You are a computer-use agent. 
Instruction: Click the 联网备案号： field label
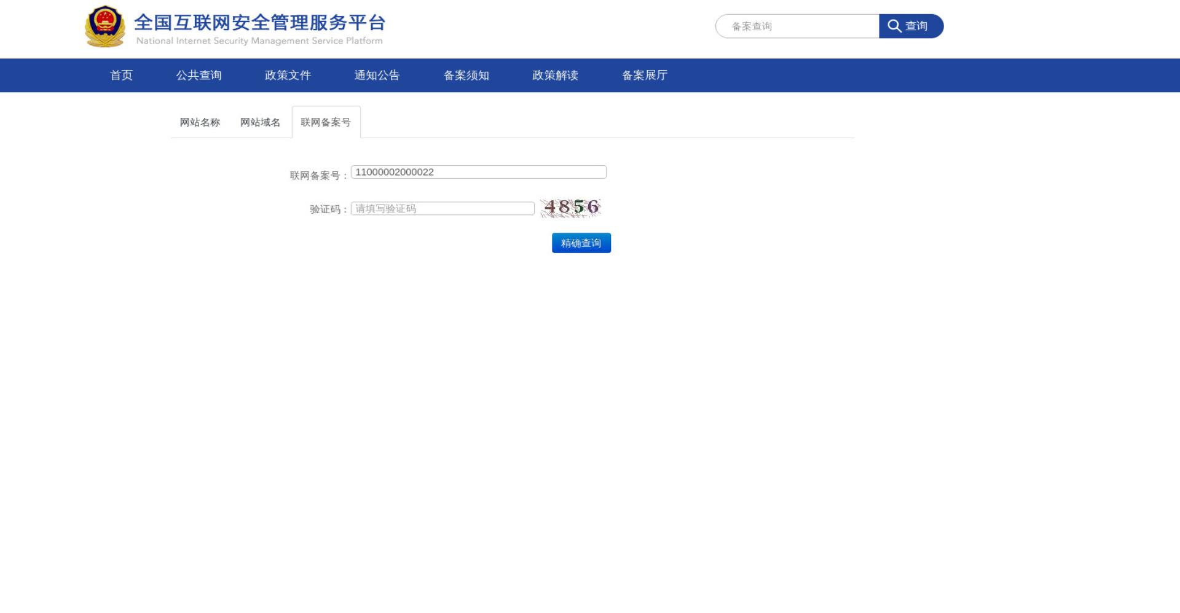click(x=319, y=176)
